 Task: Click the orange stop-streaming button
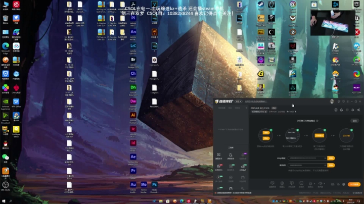tap(354, 184)
